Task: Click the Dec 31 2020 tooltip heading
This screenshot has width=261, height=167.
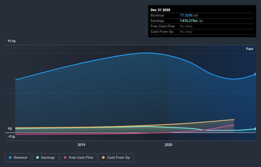Action: [x=160, y=10]
